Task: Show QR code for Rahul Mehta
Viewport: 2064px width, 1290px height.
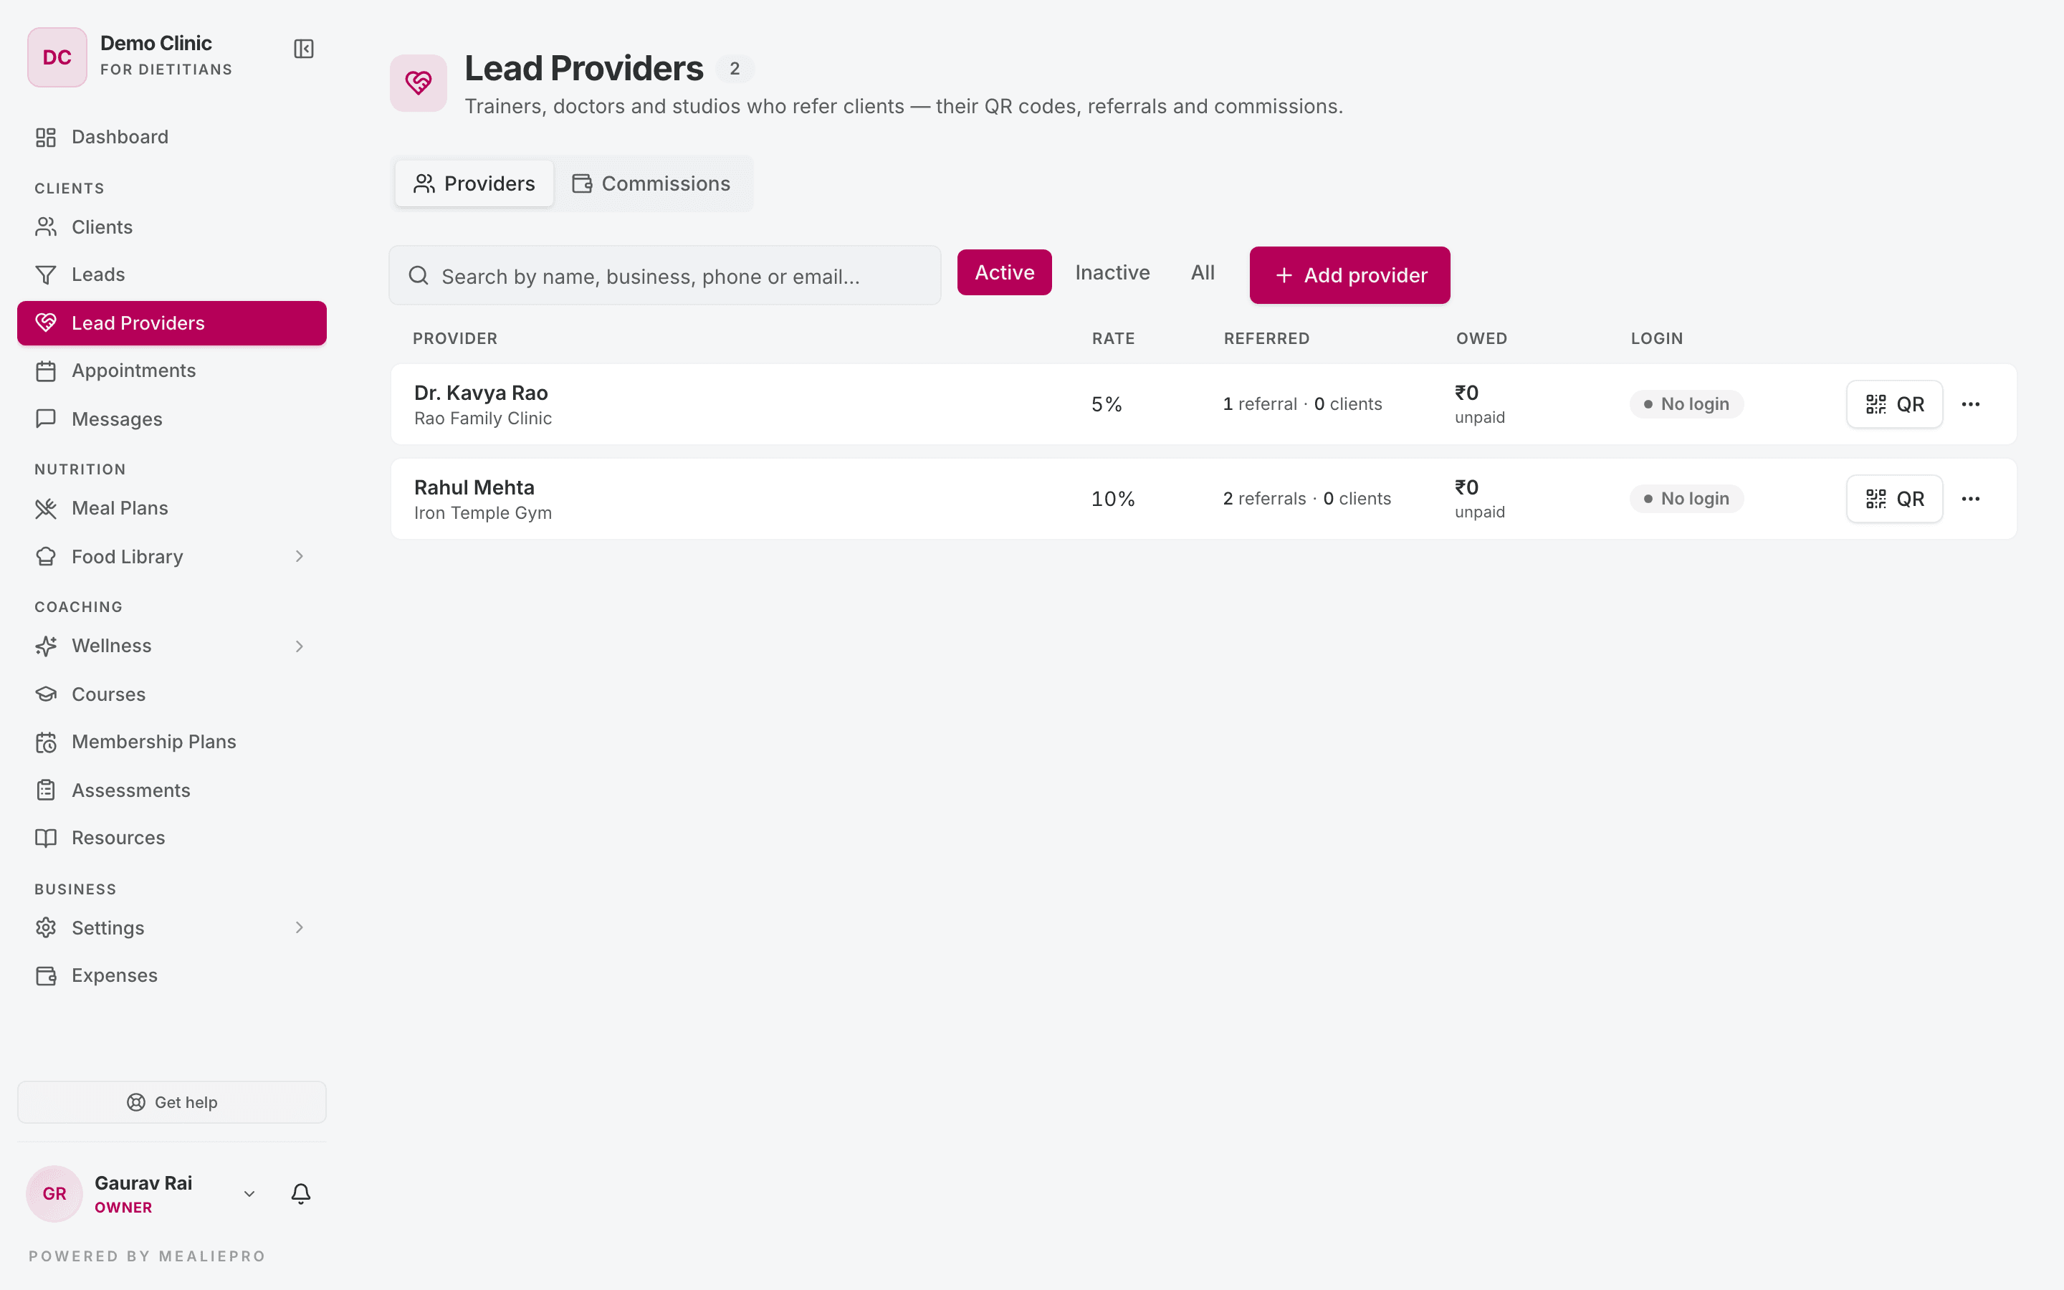Action: tap(1894, 499)
